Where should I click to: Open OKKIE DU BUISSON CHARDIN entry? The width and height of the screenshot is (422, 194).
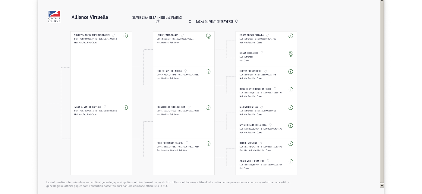[170, 143]
